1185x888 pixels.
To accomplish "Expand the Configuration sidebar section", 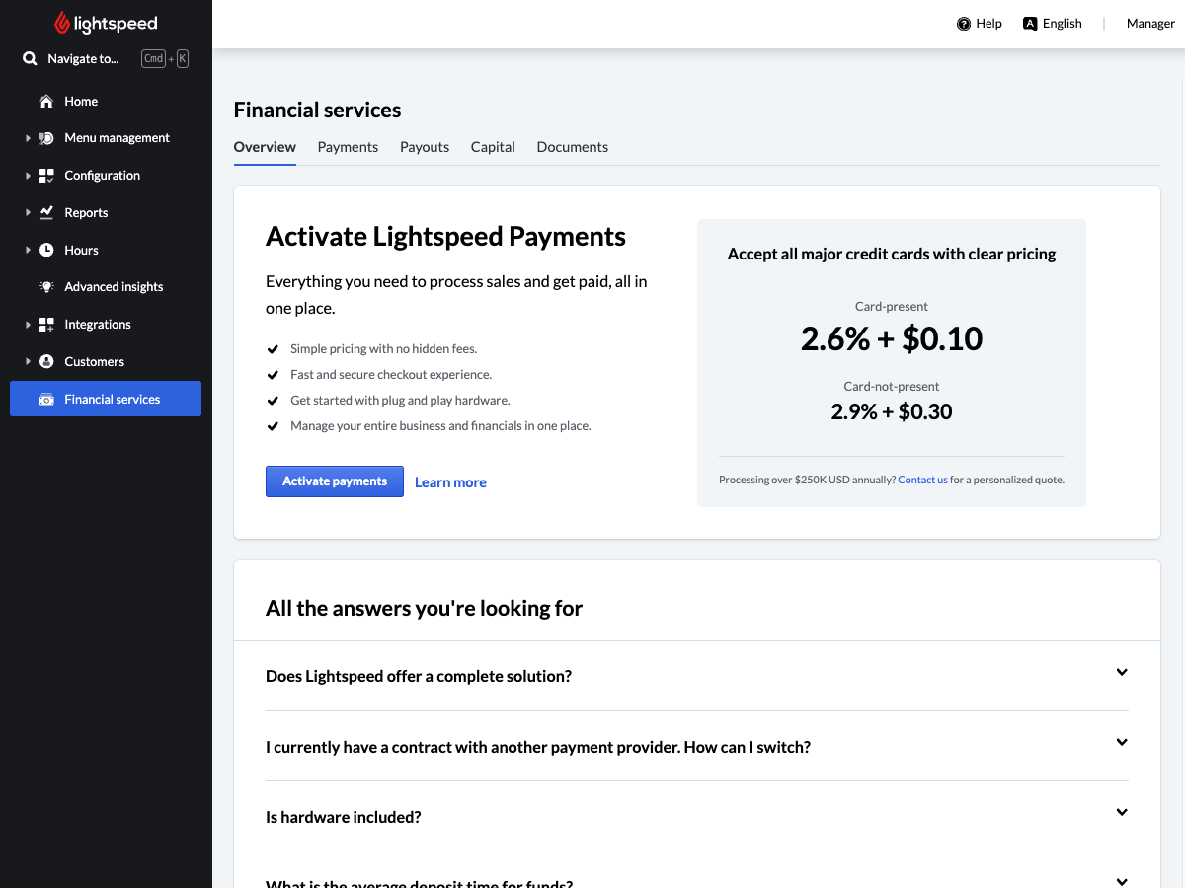I will point(29,175).
